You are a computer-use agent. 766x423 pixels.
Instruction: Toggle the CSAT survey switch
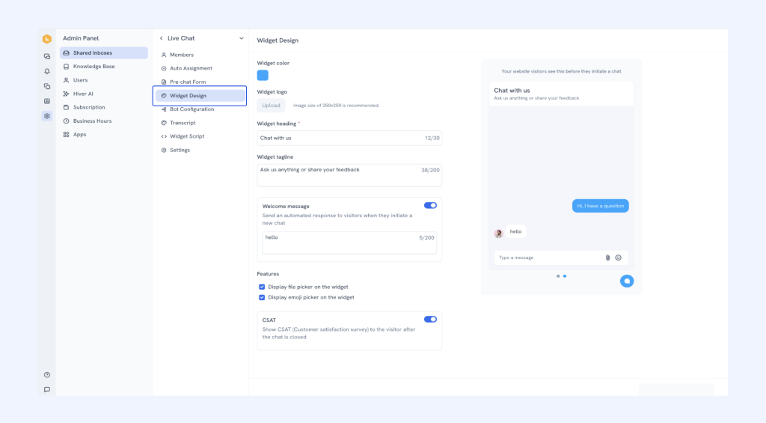[x=430, y=319]
